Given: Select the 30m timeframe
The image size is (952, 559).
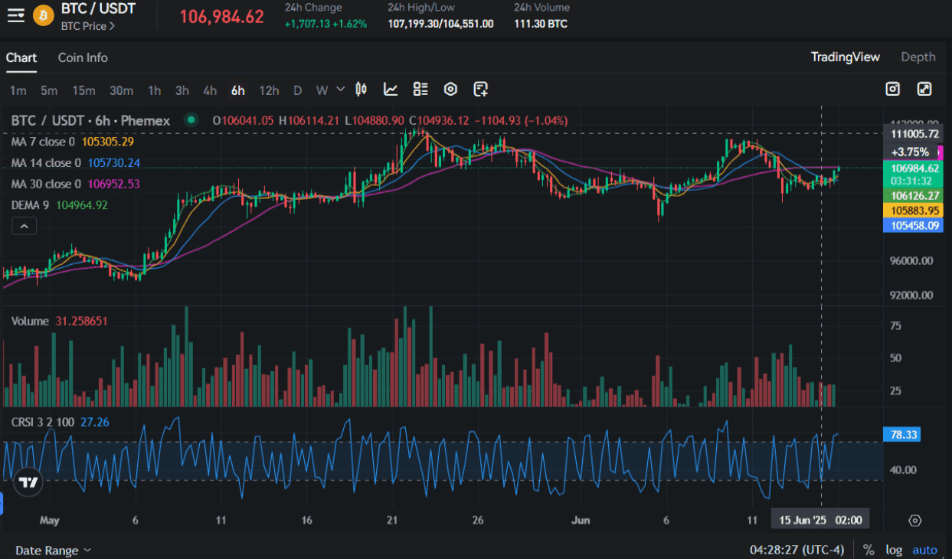Looking at the screenshot, I should [x=121, y=90].
